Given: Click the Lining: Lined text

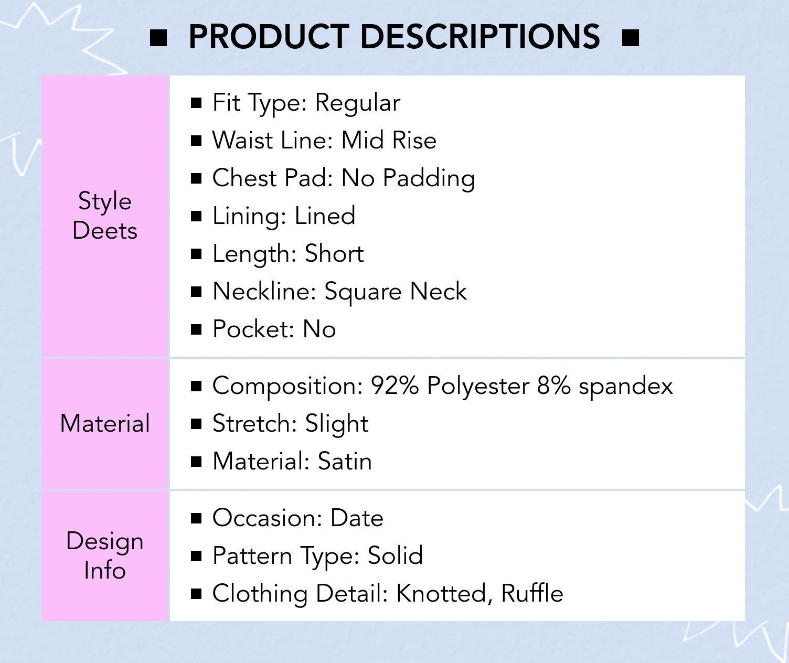Looking at the screenshot, I should tap(284, 216).
